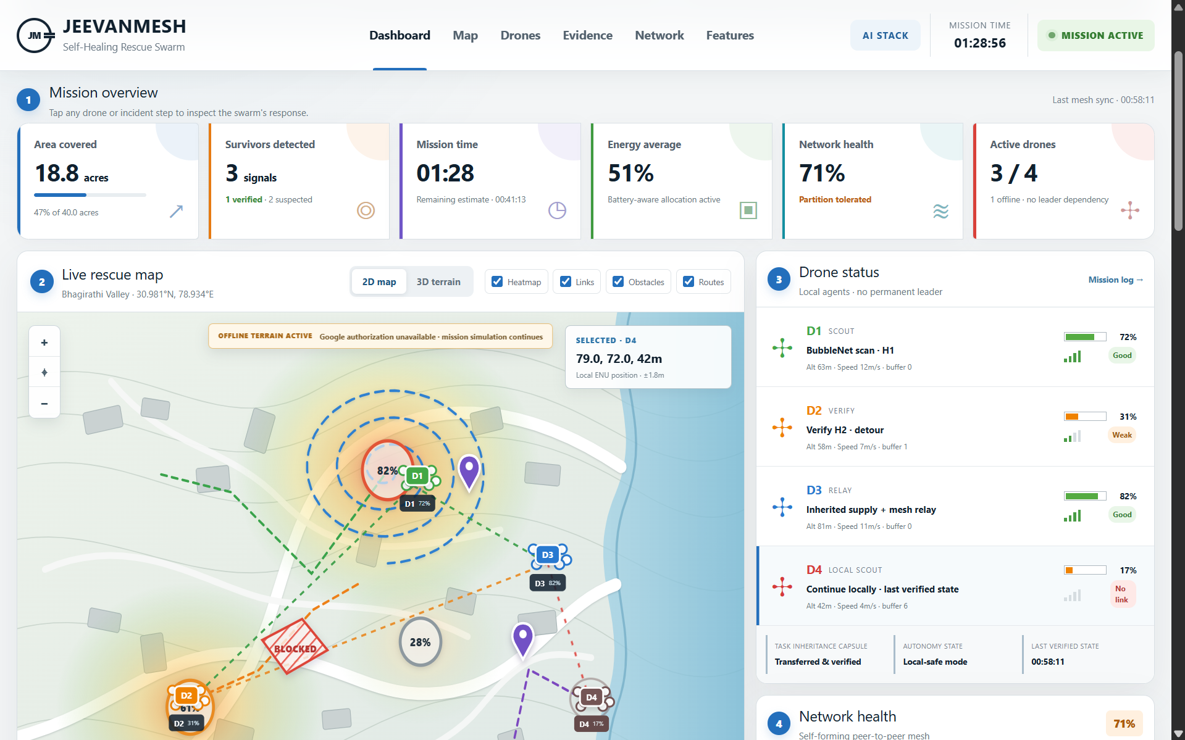Screen dimensions: 1185x740
Task: Select the D3 Relay drone row
Action: [x=955, y=507]
